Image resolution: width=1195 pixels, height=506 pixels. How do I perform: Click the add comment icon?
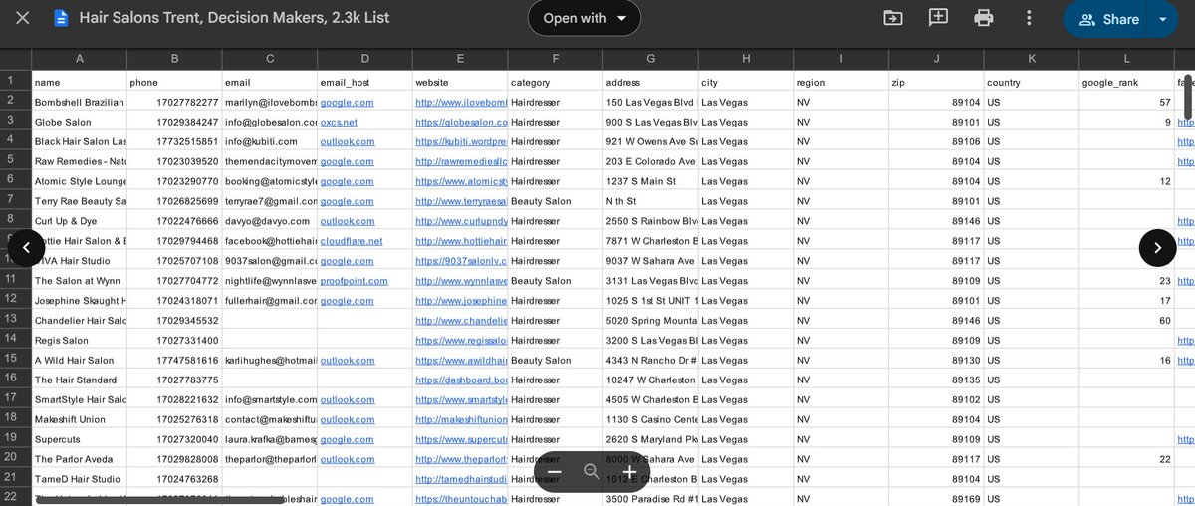[x=938, y=18]
